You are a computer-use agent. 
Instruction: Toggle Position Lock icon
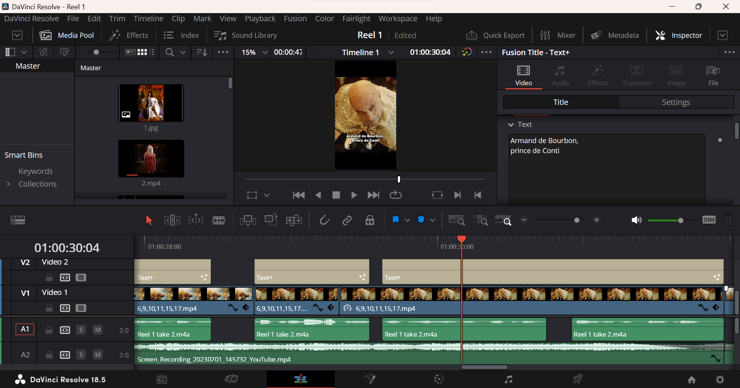point(370,220)
